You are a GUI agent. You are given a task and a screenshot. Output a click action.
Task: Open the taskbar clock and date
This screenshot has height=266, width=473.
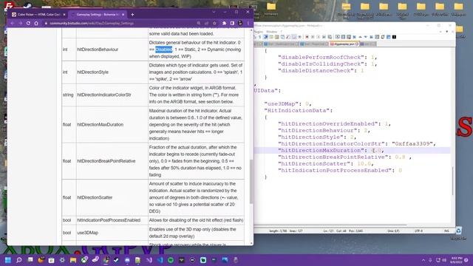click(457, 260)
